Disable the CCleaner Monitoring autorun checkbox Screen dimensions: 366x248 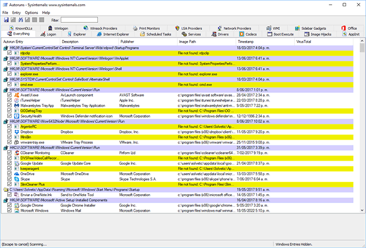9,152
